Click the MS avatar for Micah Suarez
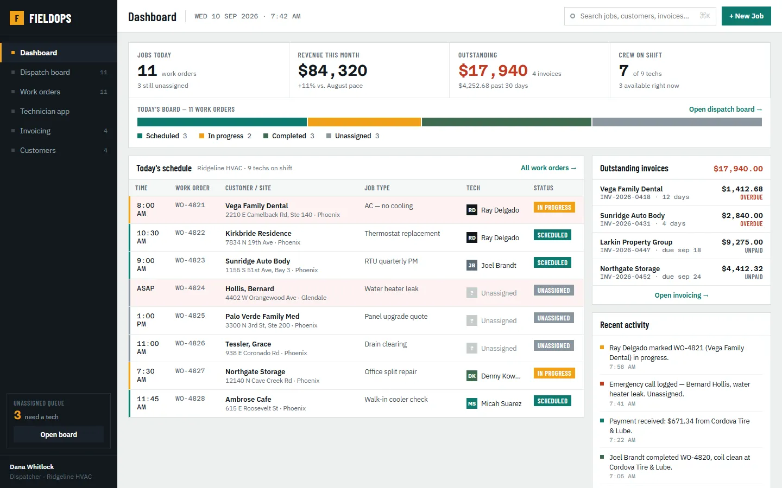Viewport: 782px width, 488px height. (472, 403)
